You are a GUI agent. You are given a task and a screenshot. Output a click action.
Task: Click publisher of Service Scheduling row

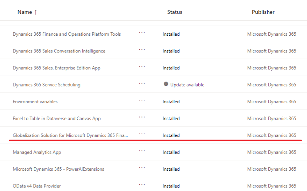[x=272, y=85]
